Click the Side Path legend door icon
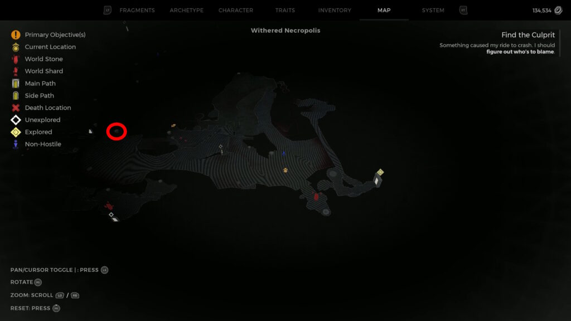The width and height of the screenshot is (571, 321). (x=16, y=95)
